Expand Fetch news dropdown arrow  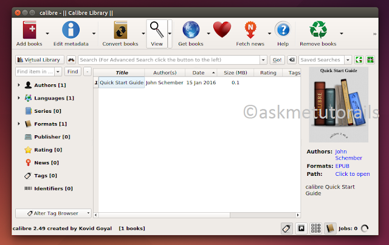point(269,33)
